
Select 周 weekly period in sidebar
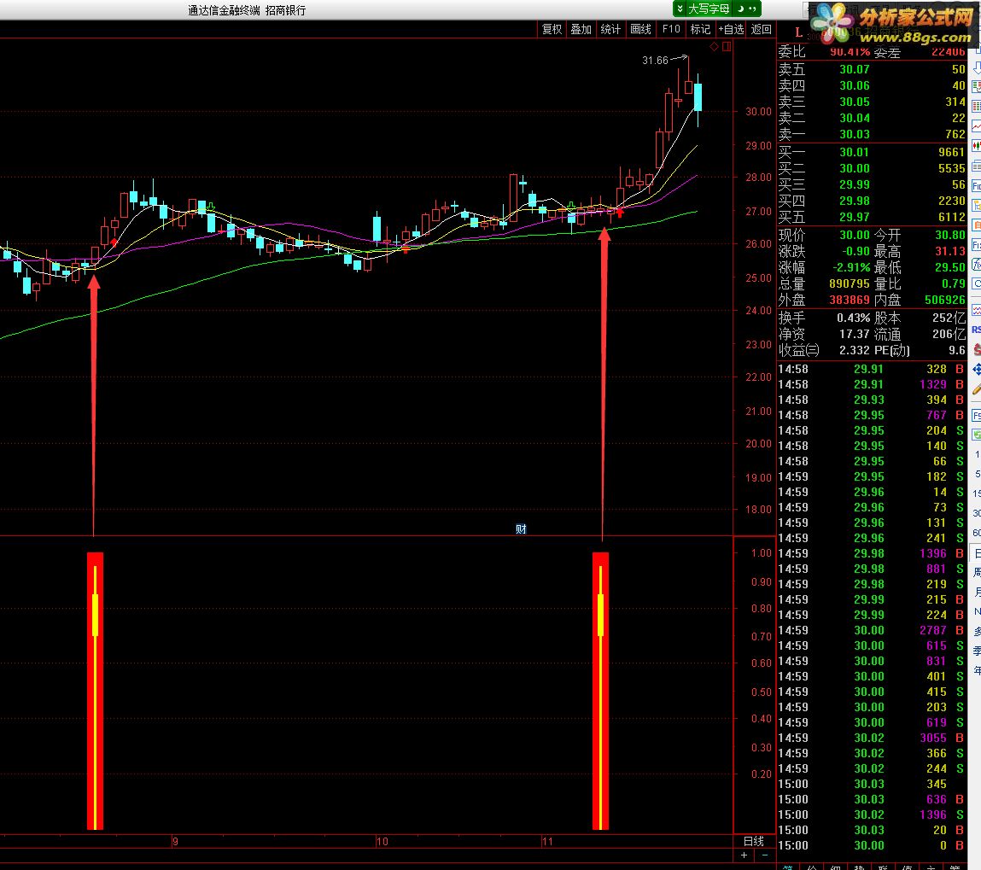point(977,572)
